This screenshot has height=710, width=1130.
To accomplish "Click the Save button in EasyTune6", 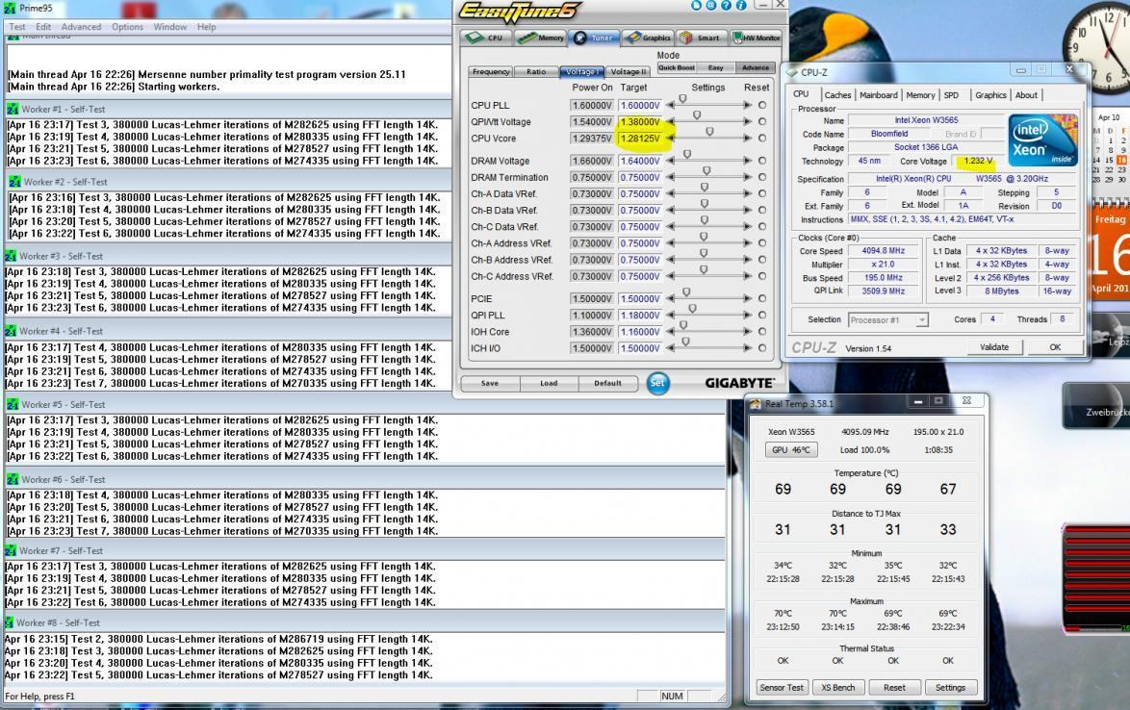I will (x=489, y=383).
